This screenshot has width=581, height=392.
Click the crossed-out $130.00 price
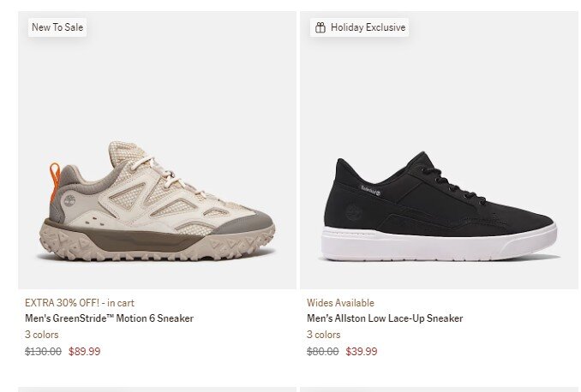[43, 351]
